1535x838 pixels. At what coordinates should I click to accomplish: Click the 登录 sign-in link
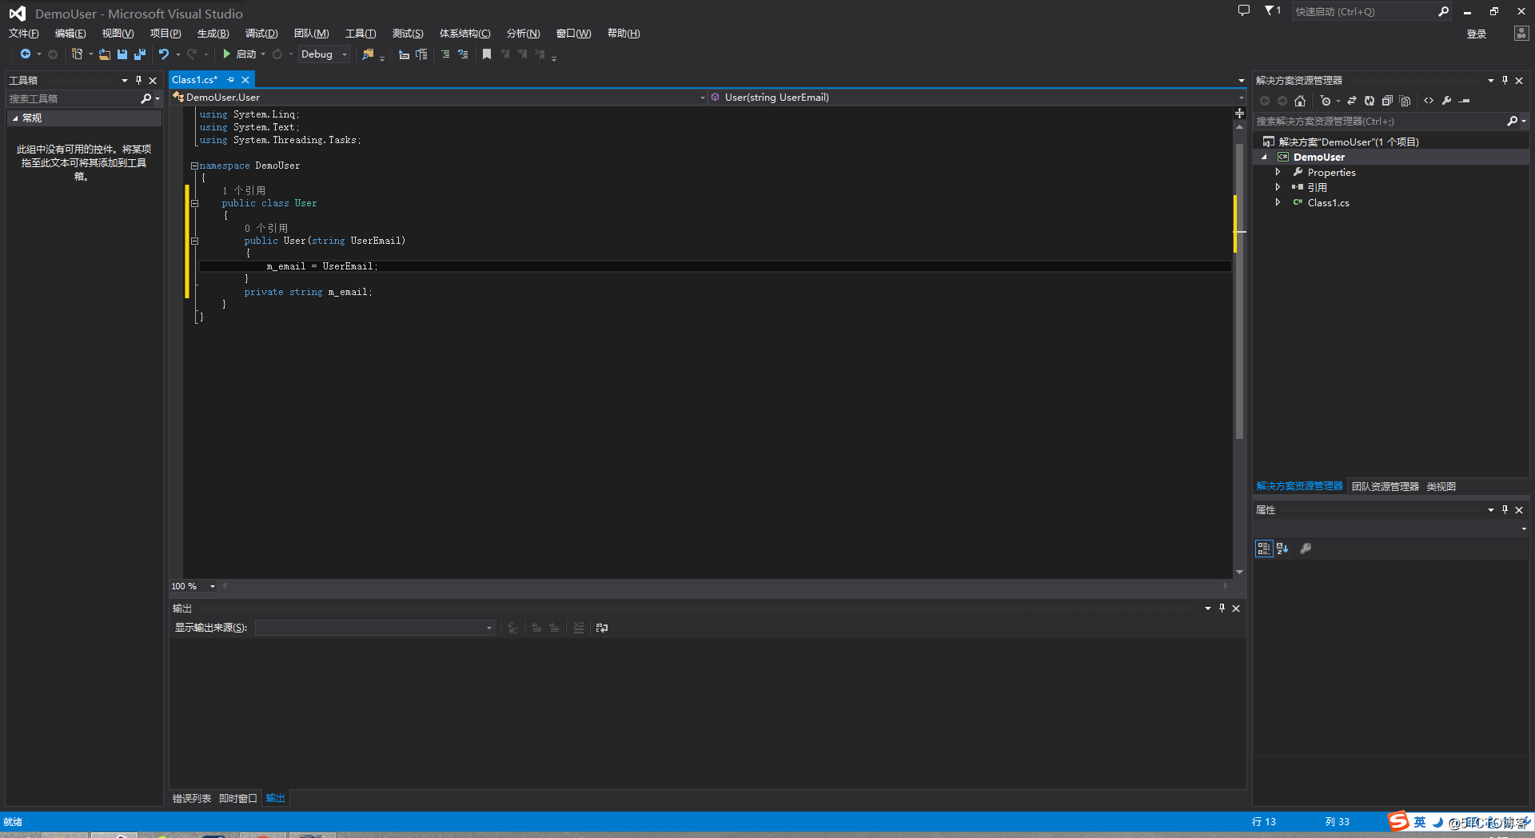[x=1477, y=34]
